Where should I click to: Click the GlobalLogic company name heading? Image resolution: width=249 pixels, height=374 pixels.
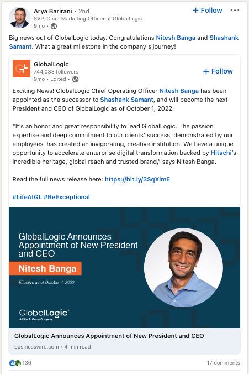(51, 64)
